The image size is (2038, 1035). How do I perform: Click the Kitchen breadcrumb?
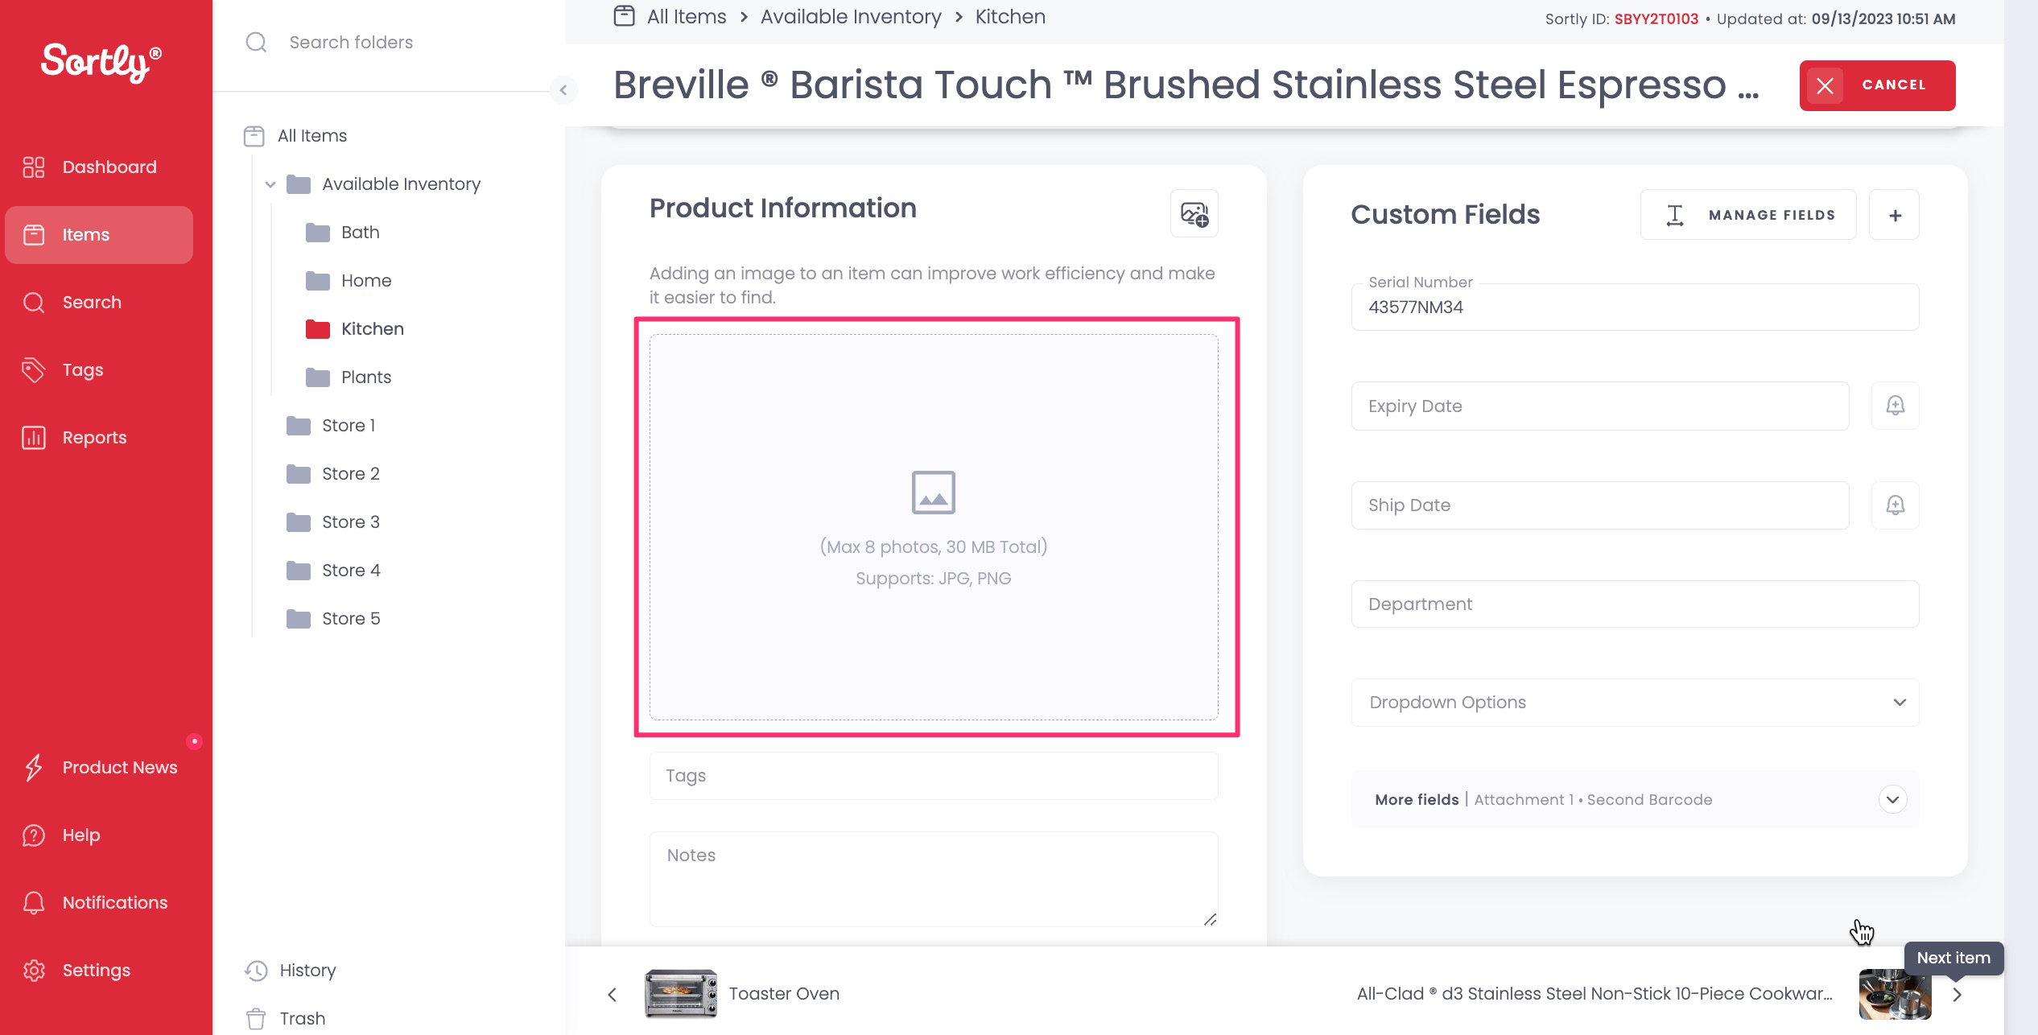point(1010,16)
